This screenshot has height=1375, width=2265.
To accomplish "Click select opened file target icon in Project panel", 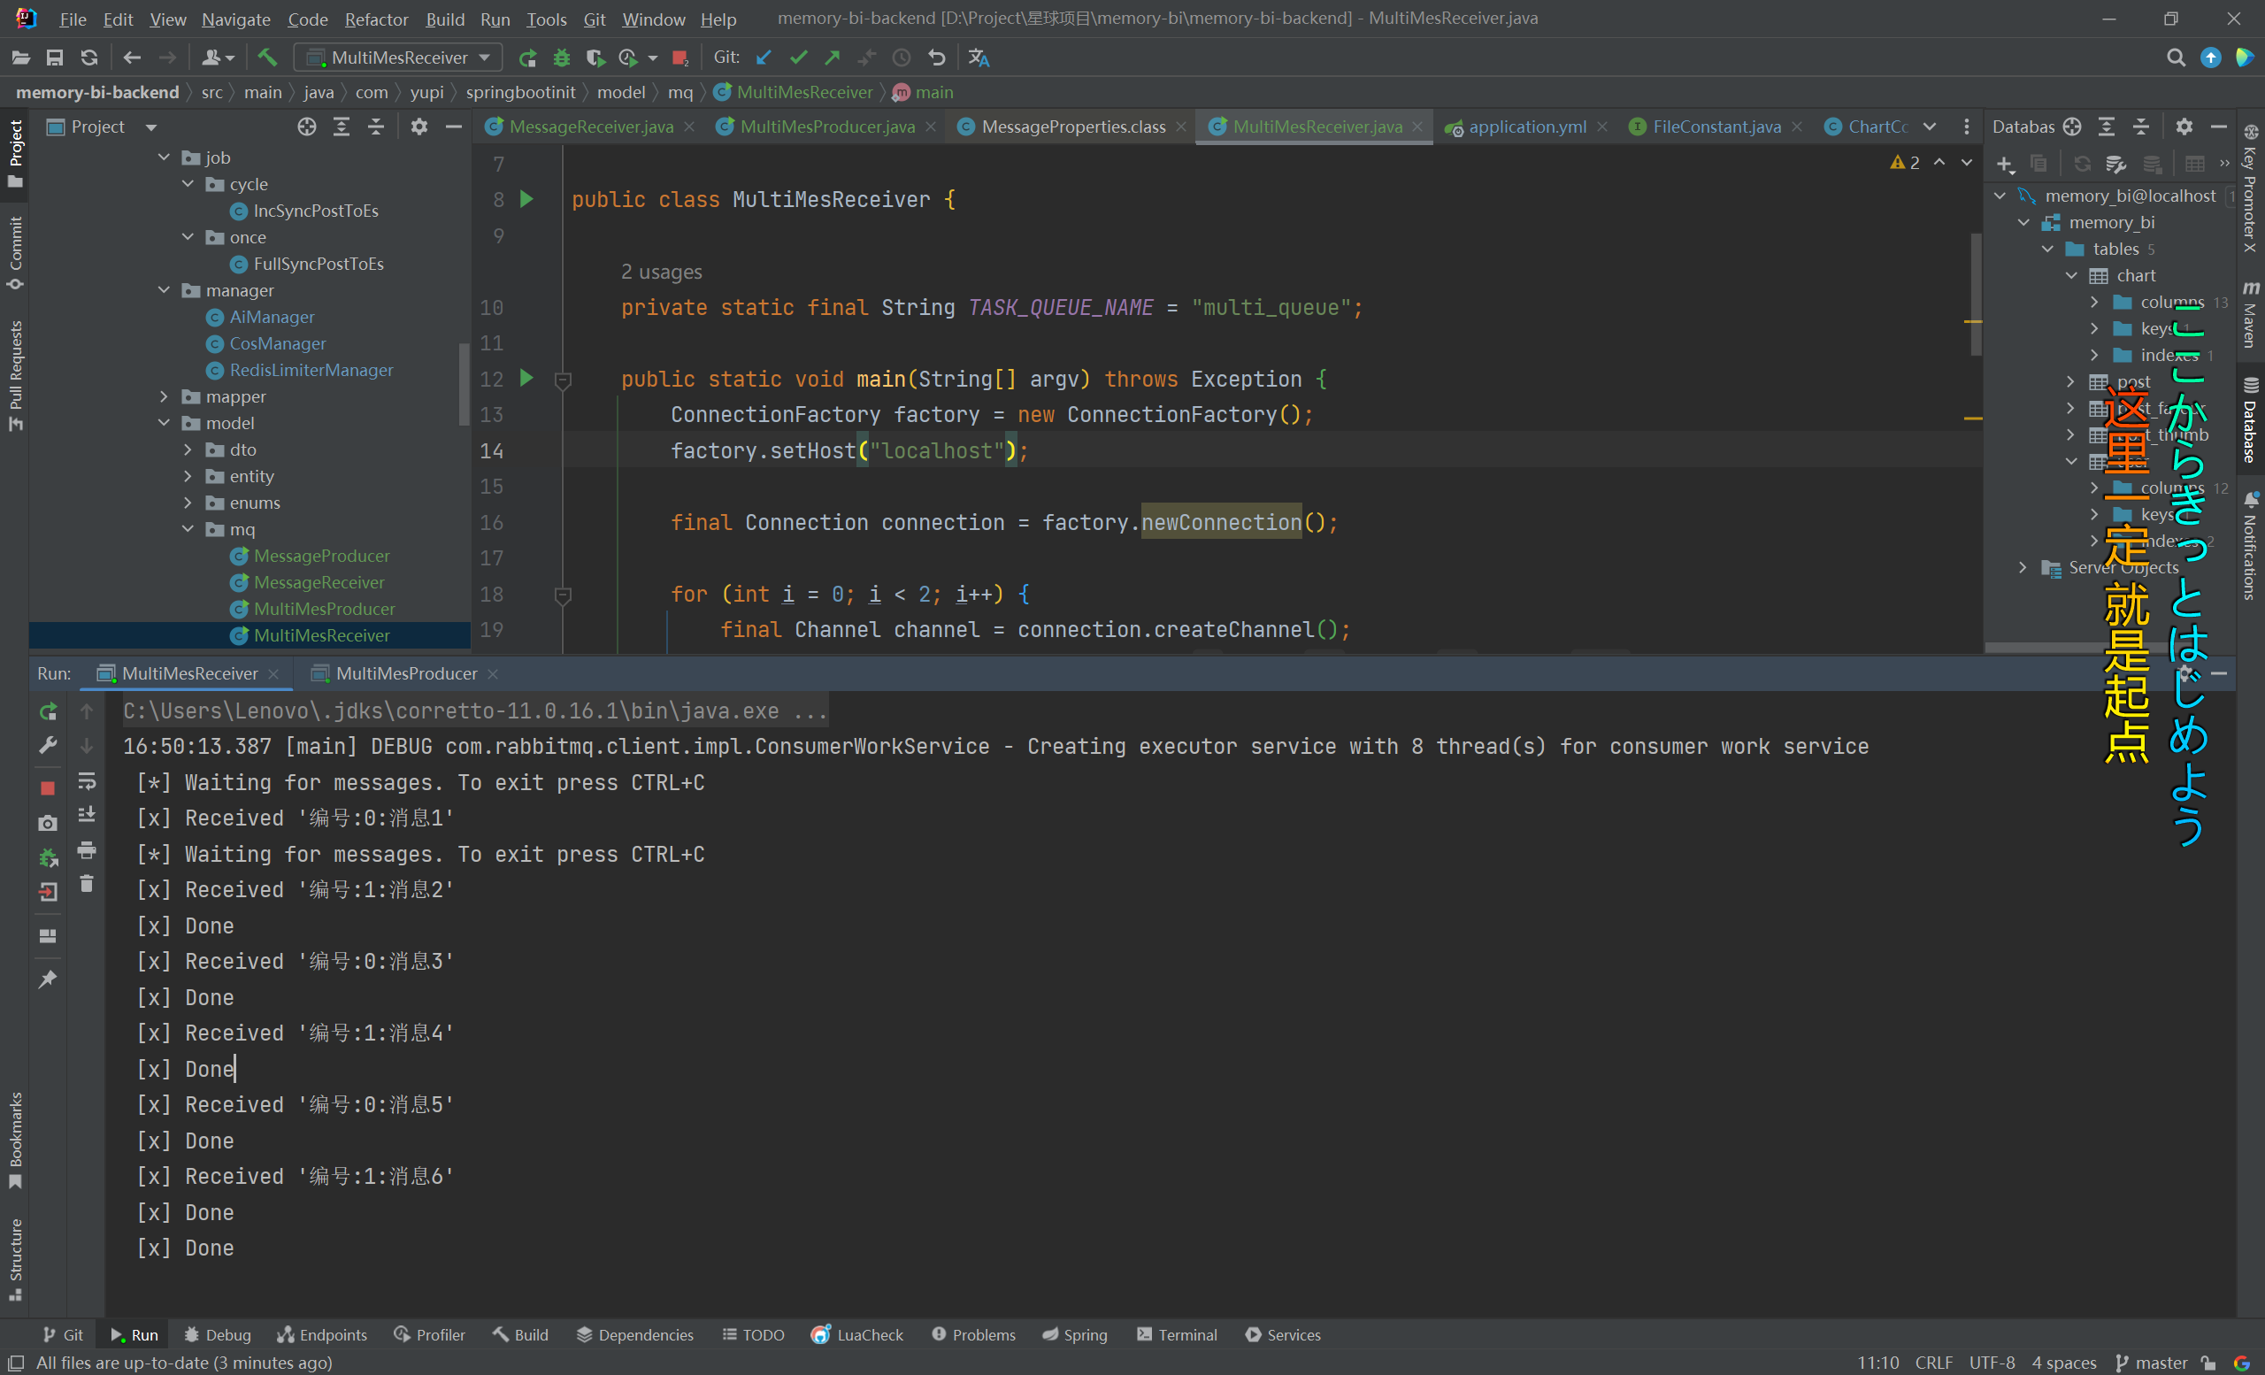I will (307, 127).
